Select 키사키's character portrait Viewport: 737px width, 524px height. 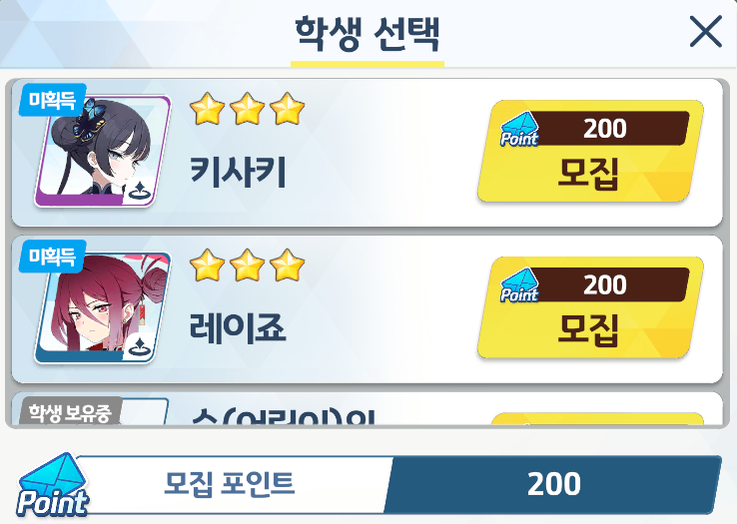(x=103, y=152)
